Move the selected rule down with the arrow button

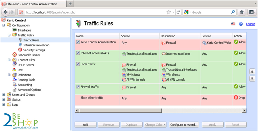(252, 79)
